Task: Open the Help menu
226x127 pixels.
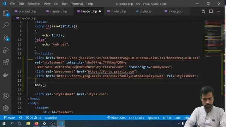Action: 90,4
